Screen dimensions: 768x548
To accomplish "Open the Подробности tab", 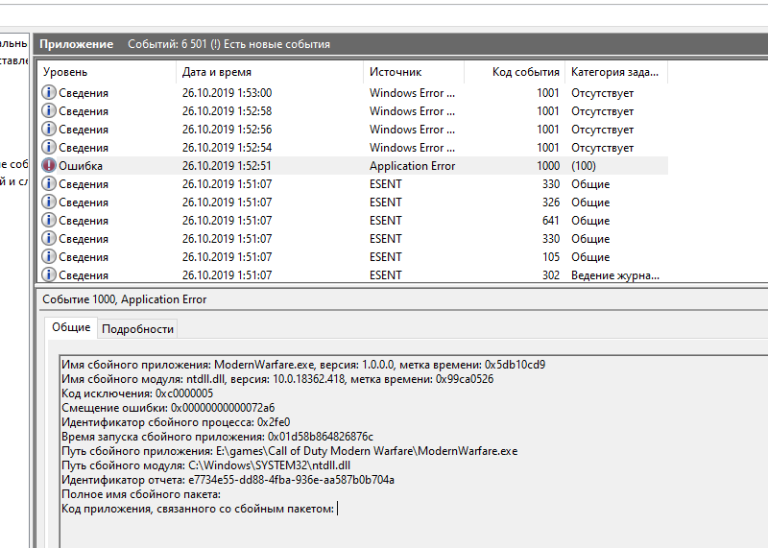I will point(137,329).
